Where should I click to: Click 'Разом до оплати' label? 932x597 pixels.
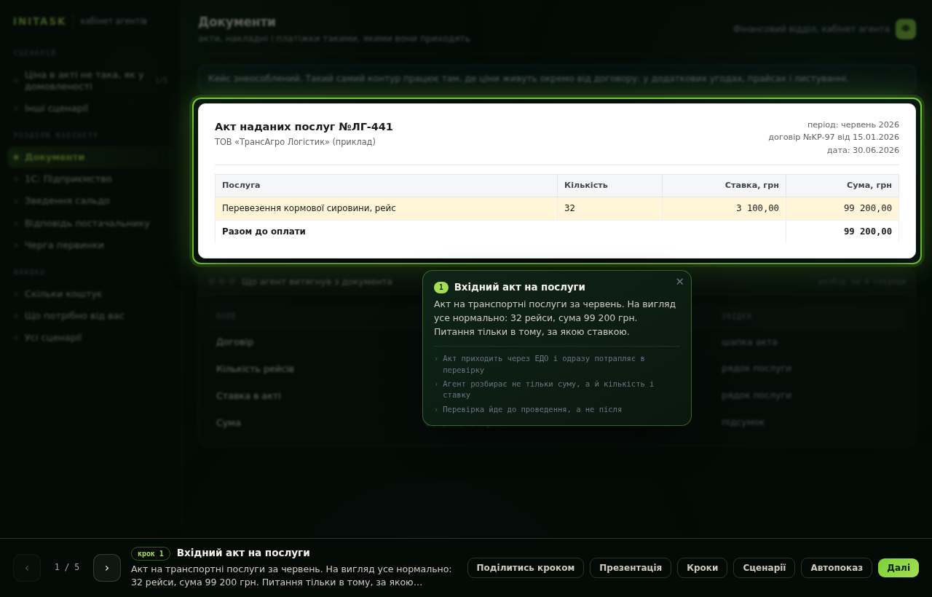click(264, 232)
